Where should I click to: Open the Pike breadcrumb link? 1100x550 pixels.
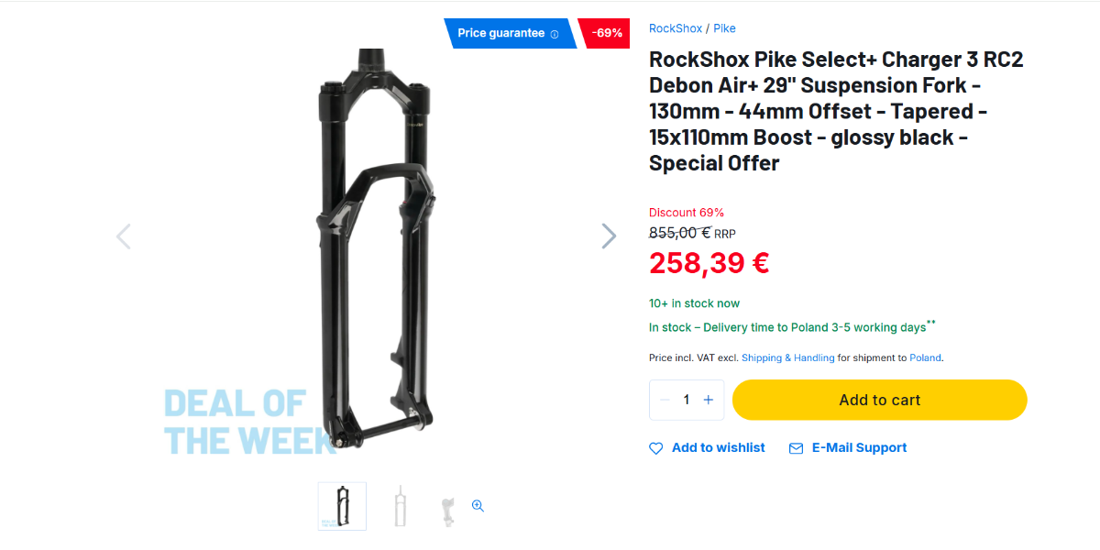(725, 28)
